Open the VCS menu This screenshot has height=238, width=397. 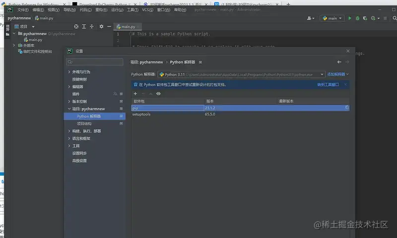tap(147, 9)
